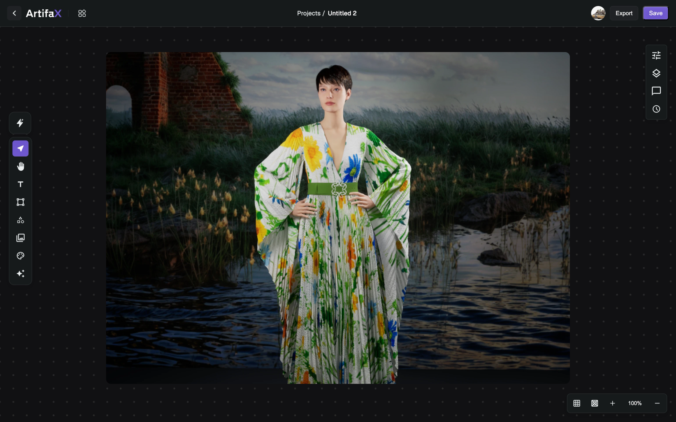Toggle the grid overlay
This screenshot has height=422, width=676.
tap(577, 403)
